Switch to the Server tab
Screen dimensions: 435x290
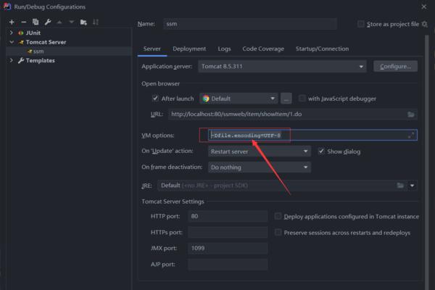pyautogui.click(x=152, y=49)
